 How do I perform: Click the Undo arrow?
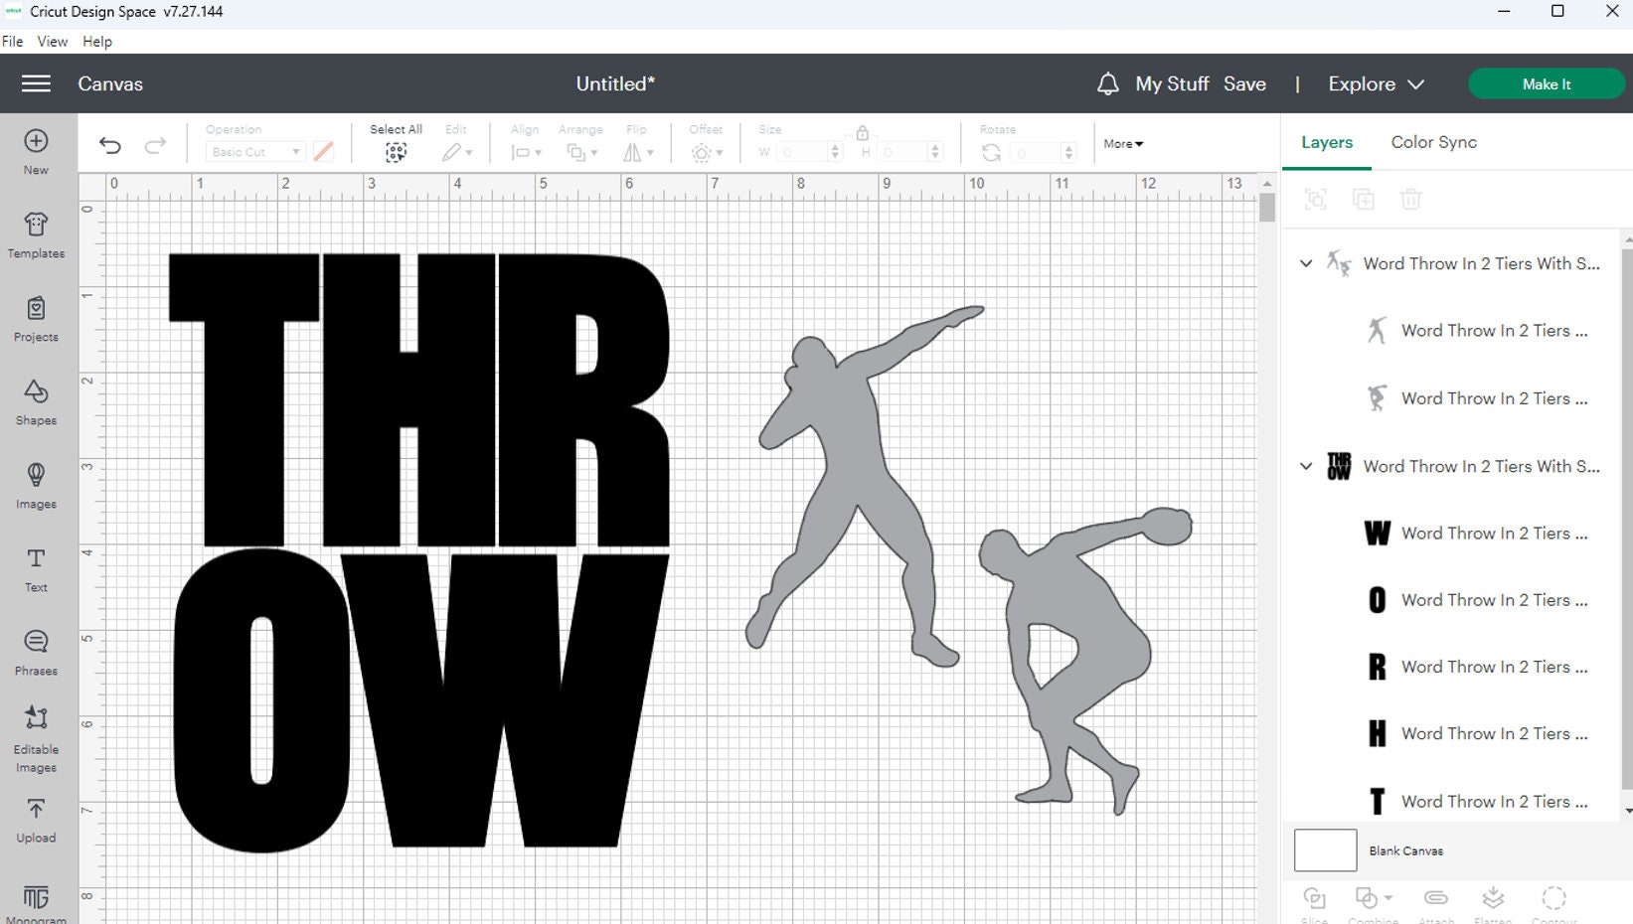pyautogui.click(x=109, y=145)
